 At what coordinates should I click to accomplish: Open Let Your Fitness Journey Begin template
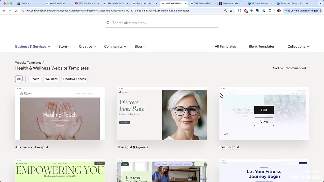[x=264, y=171]
